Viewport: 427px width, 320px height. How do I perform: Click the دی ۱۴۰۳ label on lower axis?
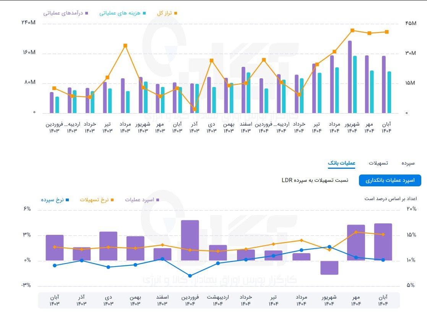(x=108, y=300)
